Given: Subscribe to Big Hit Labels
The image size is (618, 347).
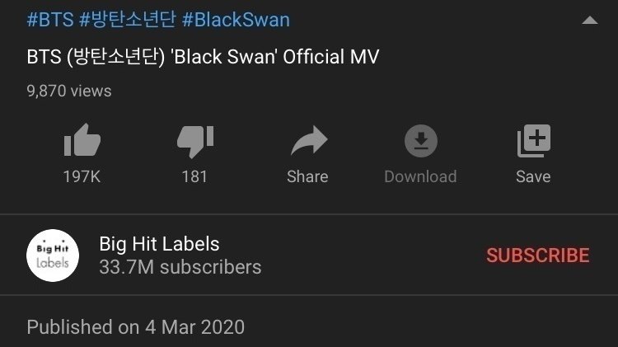Looking at the screenshot, I should click(538, 256).
